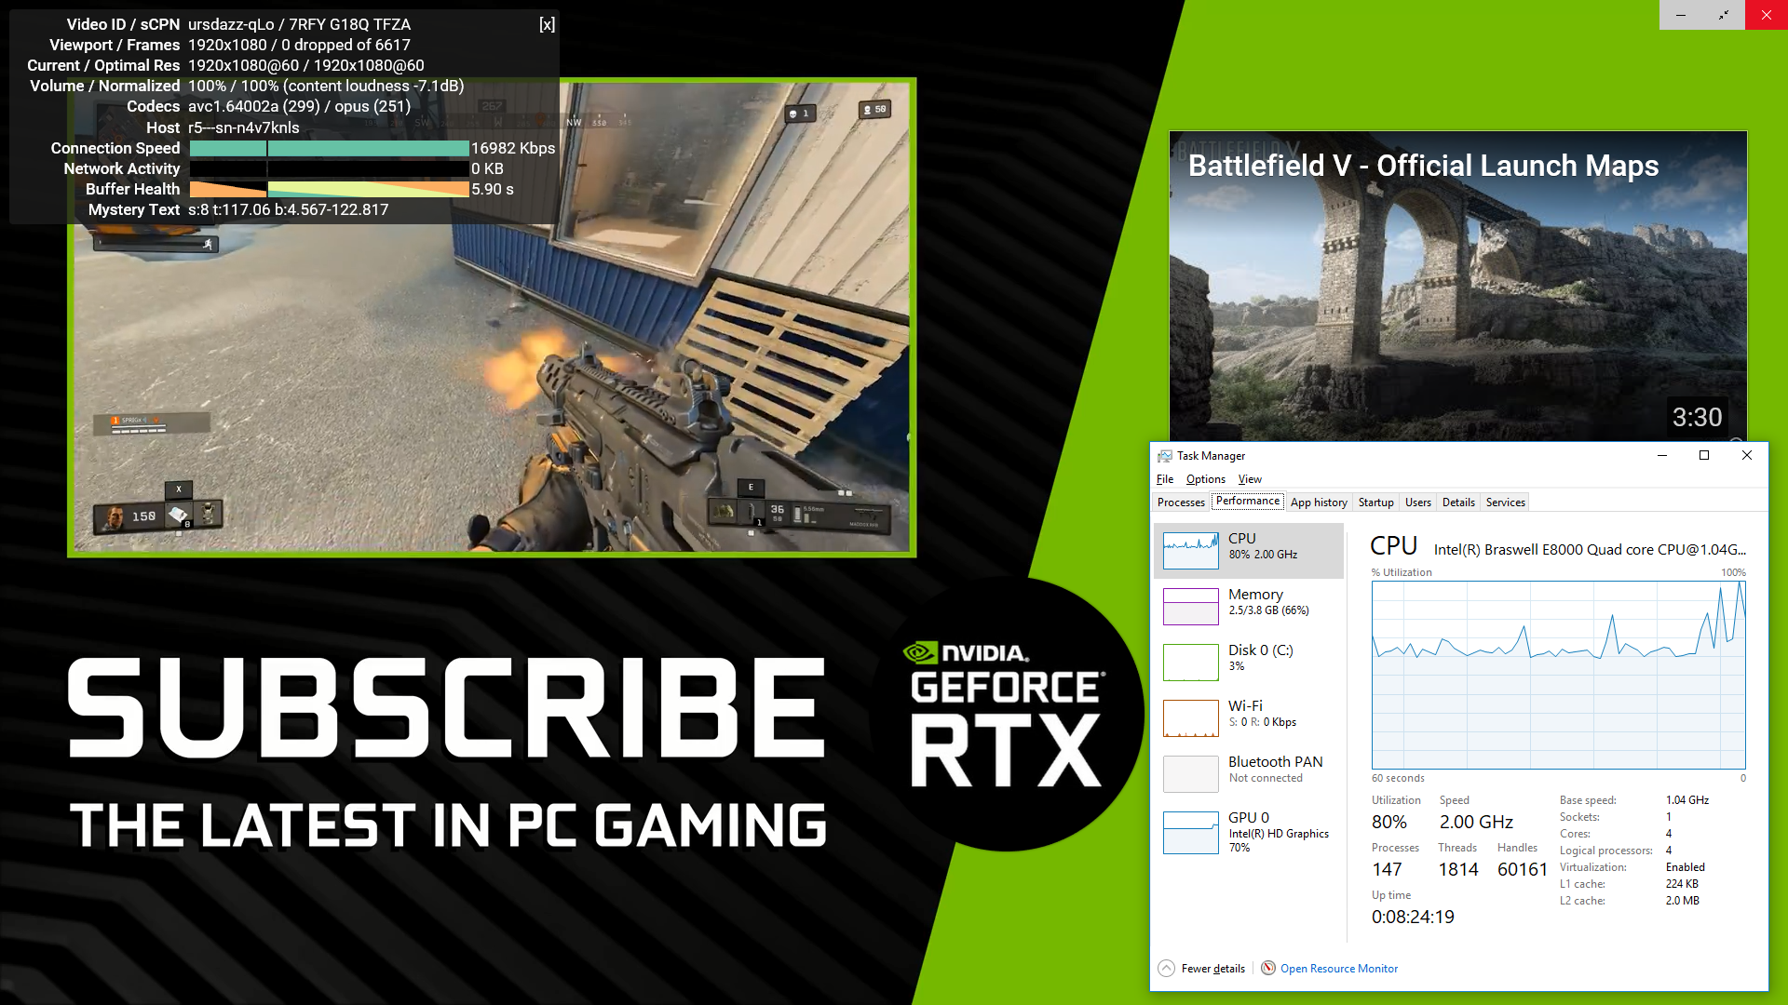Select the Memory usage thumbnail
The width and height of the screenshot is (1788, 1005).
(x=1190, y=607)
